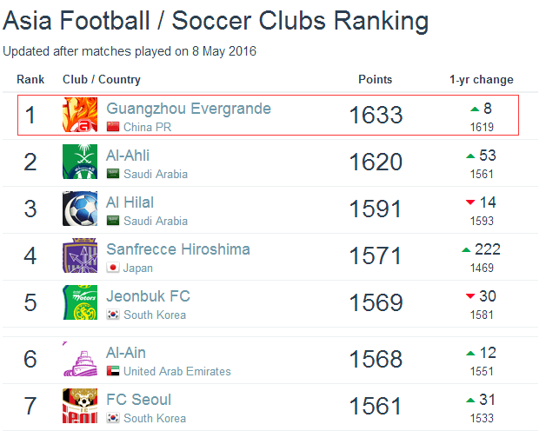Image resolution: width=546 pixels, height=431 pixels.
Task: Open the FC Seoul club link
Action: point(138,400)
